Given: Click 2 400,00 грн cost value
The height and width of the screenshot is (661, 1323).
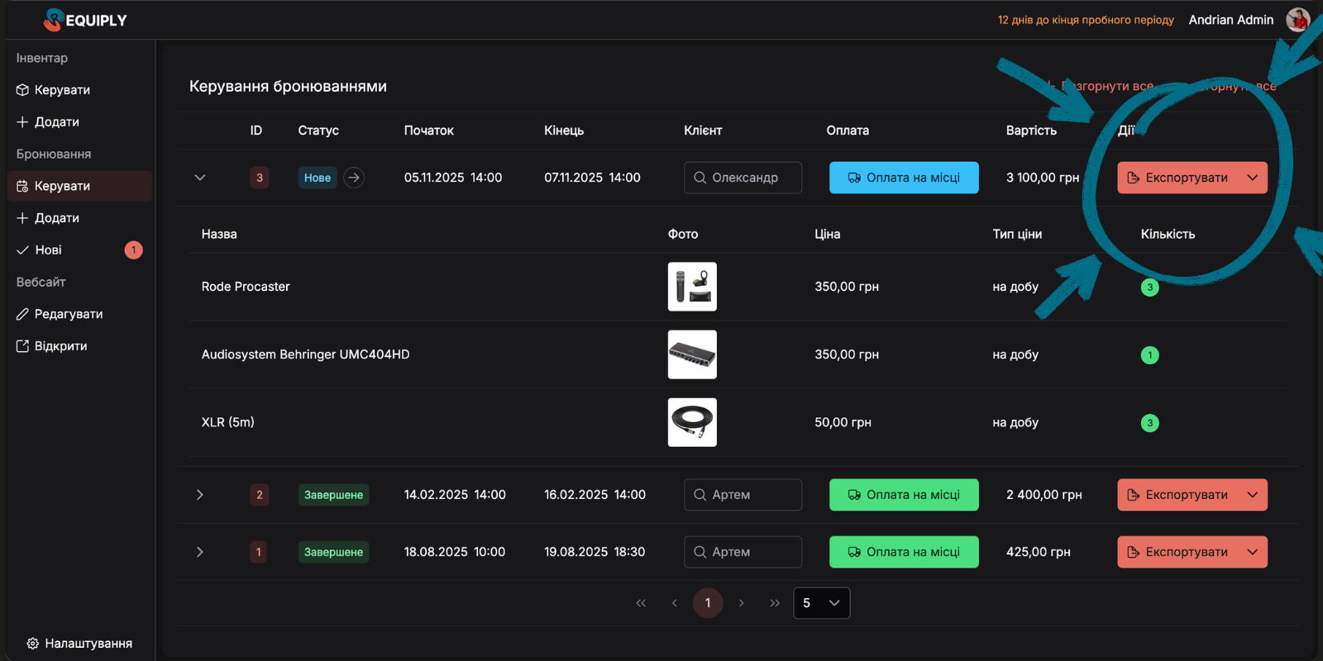Looking at the screenshot, I should tap(1044, 495).
